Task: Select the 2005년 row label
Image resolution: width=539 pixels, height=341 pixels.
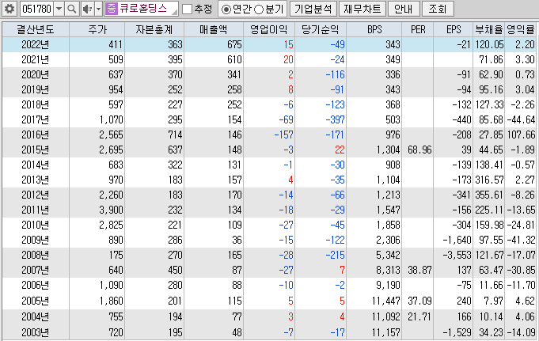Action: tap(36, 301)
